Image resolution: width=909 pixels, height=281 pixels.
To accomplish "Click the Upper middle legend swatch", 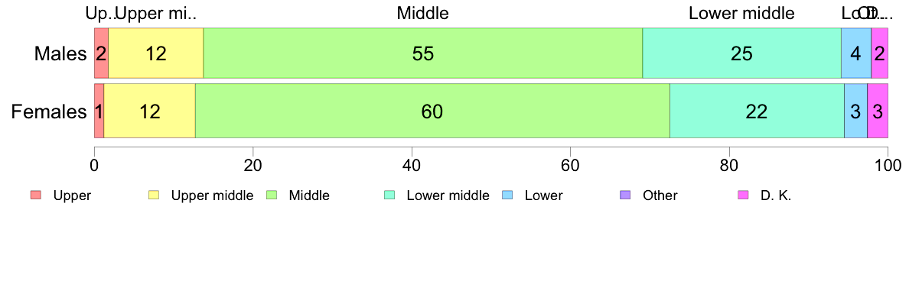I will [154, 195].
